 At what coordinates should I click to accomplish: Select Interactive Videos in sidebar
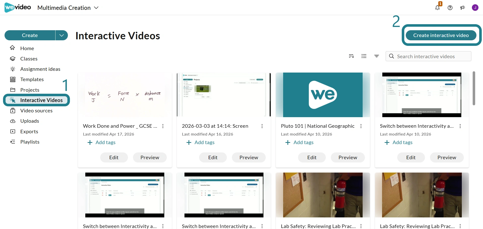point(36,100)
